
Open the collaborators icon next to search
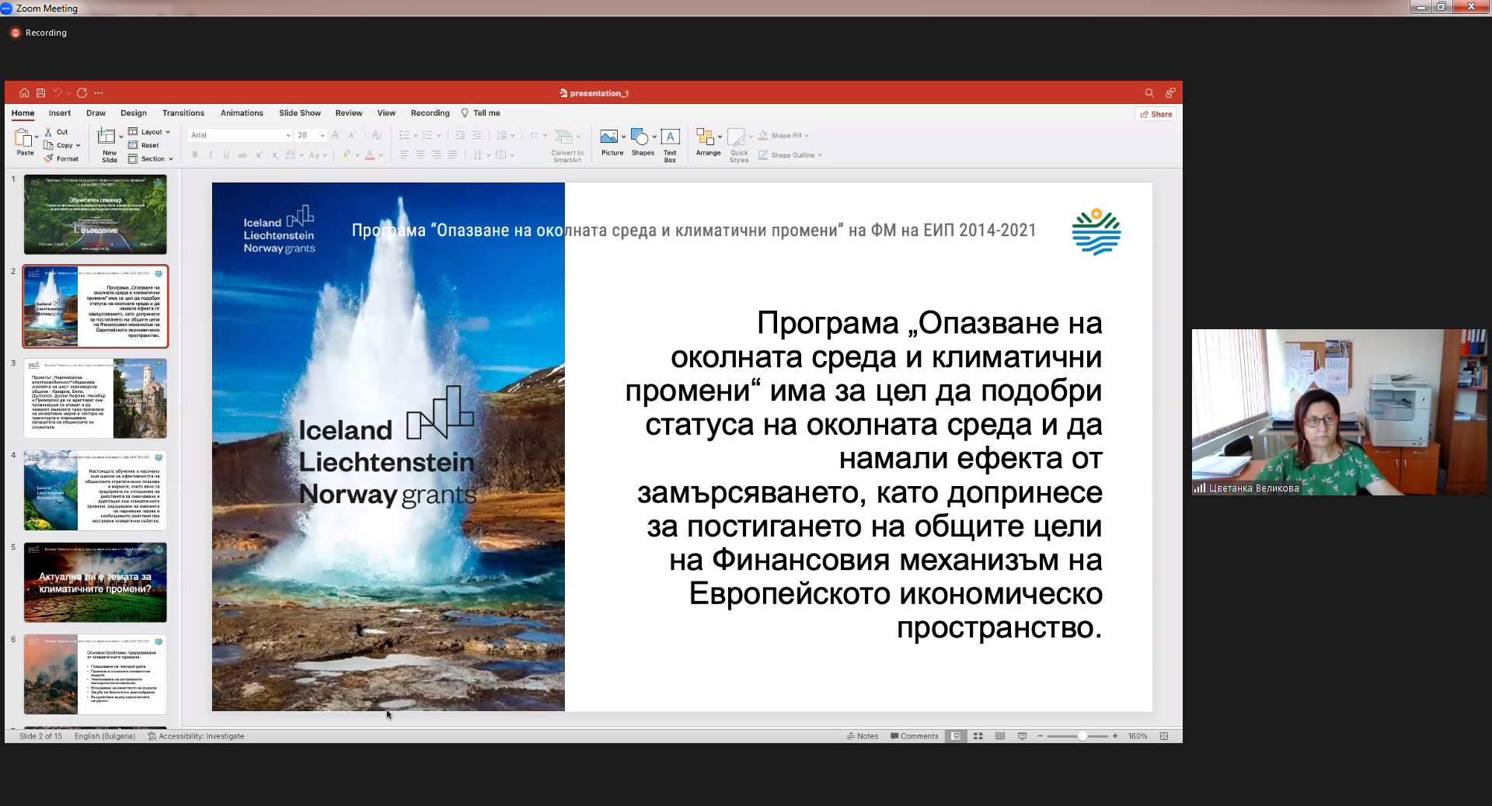pyautogui.click(x=1170, y=93)
